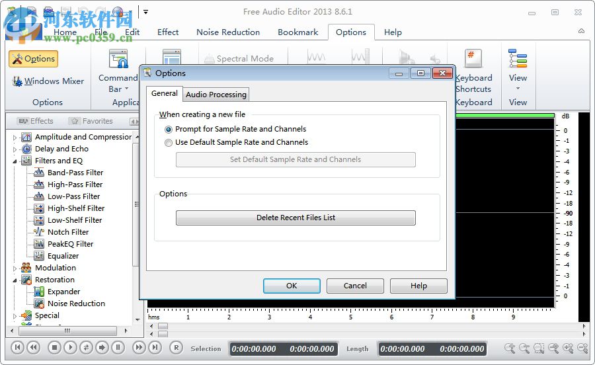595x365 pixels.
Task: Switch to General tab
Action: [x=164, y=93]
